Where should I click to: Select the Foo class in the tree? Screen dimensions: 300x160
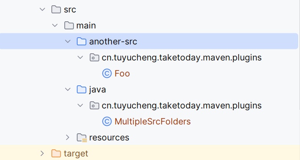click(122, 74)
